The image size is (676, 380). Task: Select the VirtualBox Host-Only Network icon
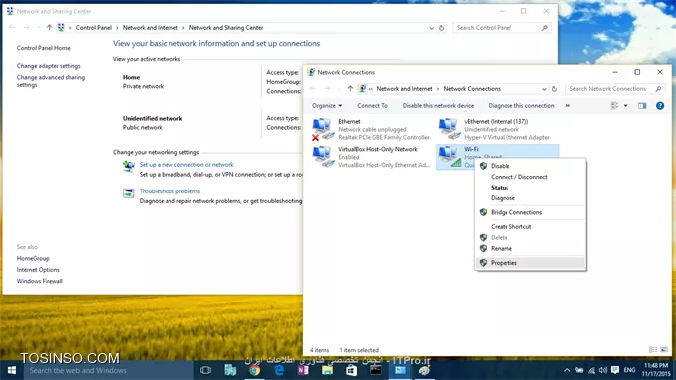click(323, 157)
